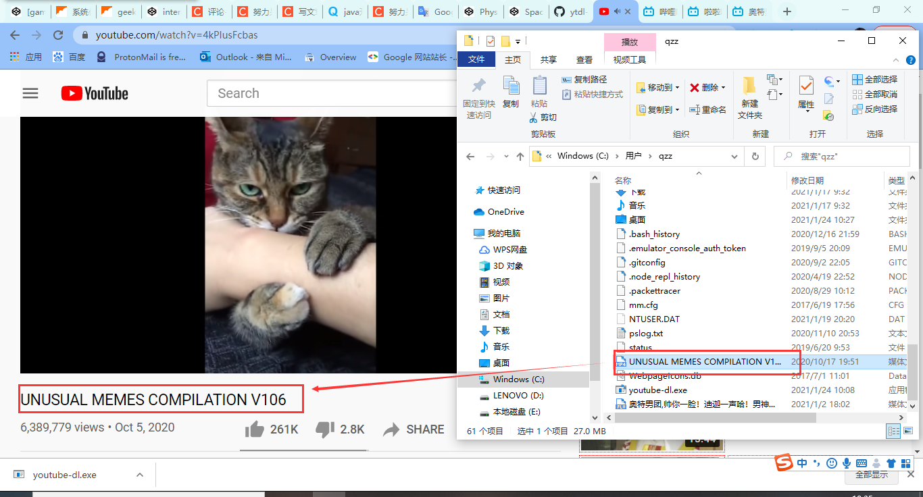923x497 pixels.
Task: Open the Delete (删除) dropdown arrow
Action: point(723,88)
